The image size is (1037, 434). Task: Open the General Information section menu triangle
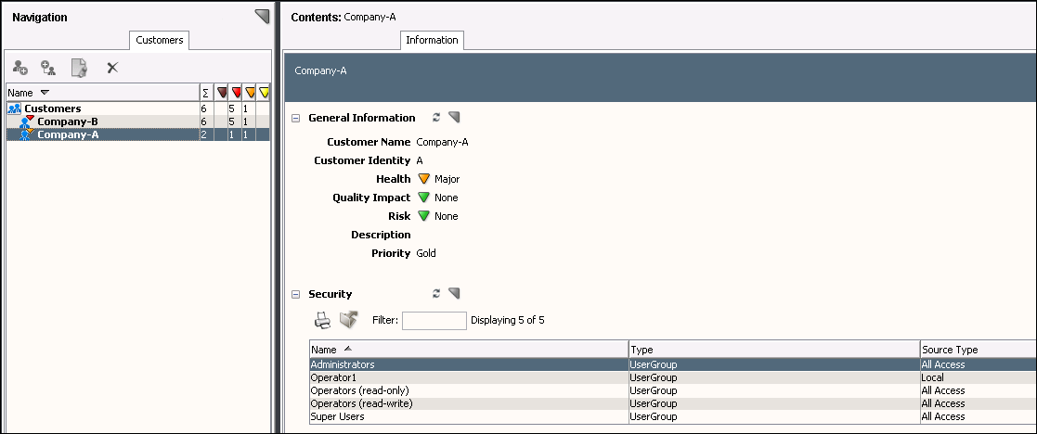coord(454,118)
